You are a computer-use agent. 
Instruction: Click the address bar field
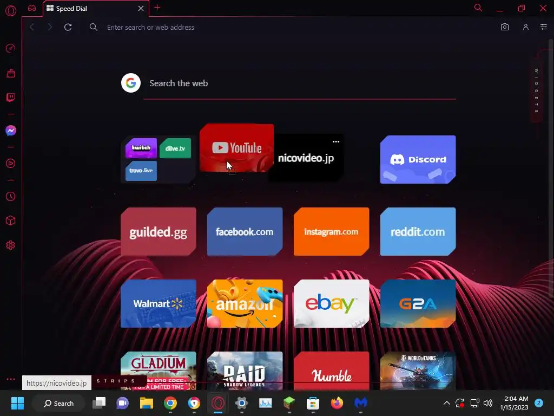point(289,27)
